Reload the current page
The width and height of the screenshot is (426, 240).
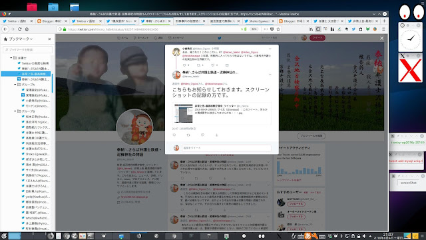[19, 29]
